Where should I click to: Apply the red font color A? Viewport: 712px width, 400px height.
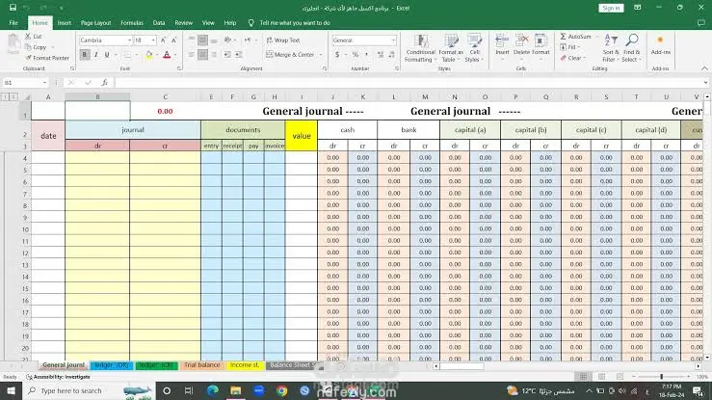pos(167,55)
